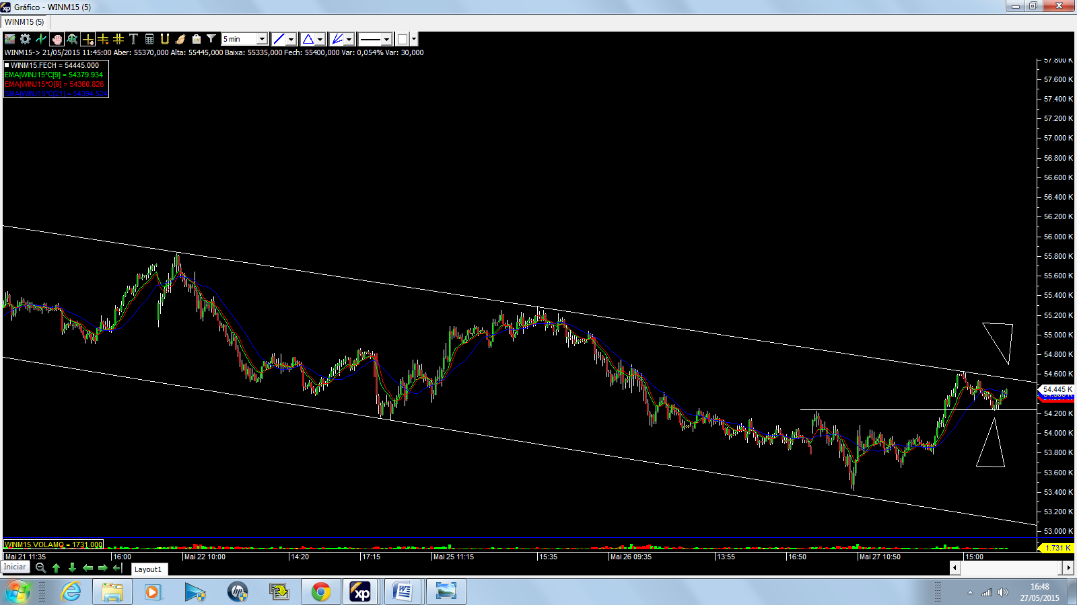Open the chart type icon in toolbar
This screenshot has height=605, width=1077.
pyautogui.click(x=10, y=39)
